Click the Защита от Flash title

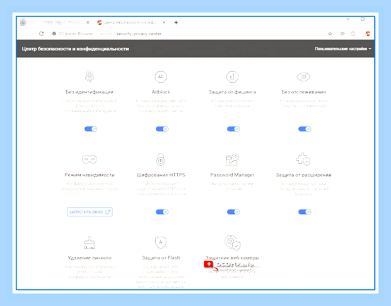161,257
